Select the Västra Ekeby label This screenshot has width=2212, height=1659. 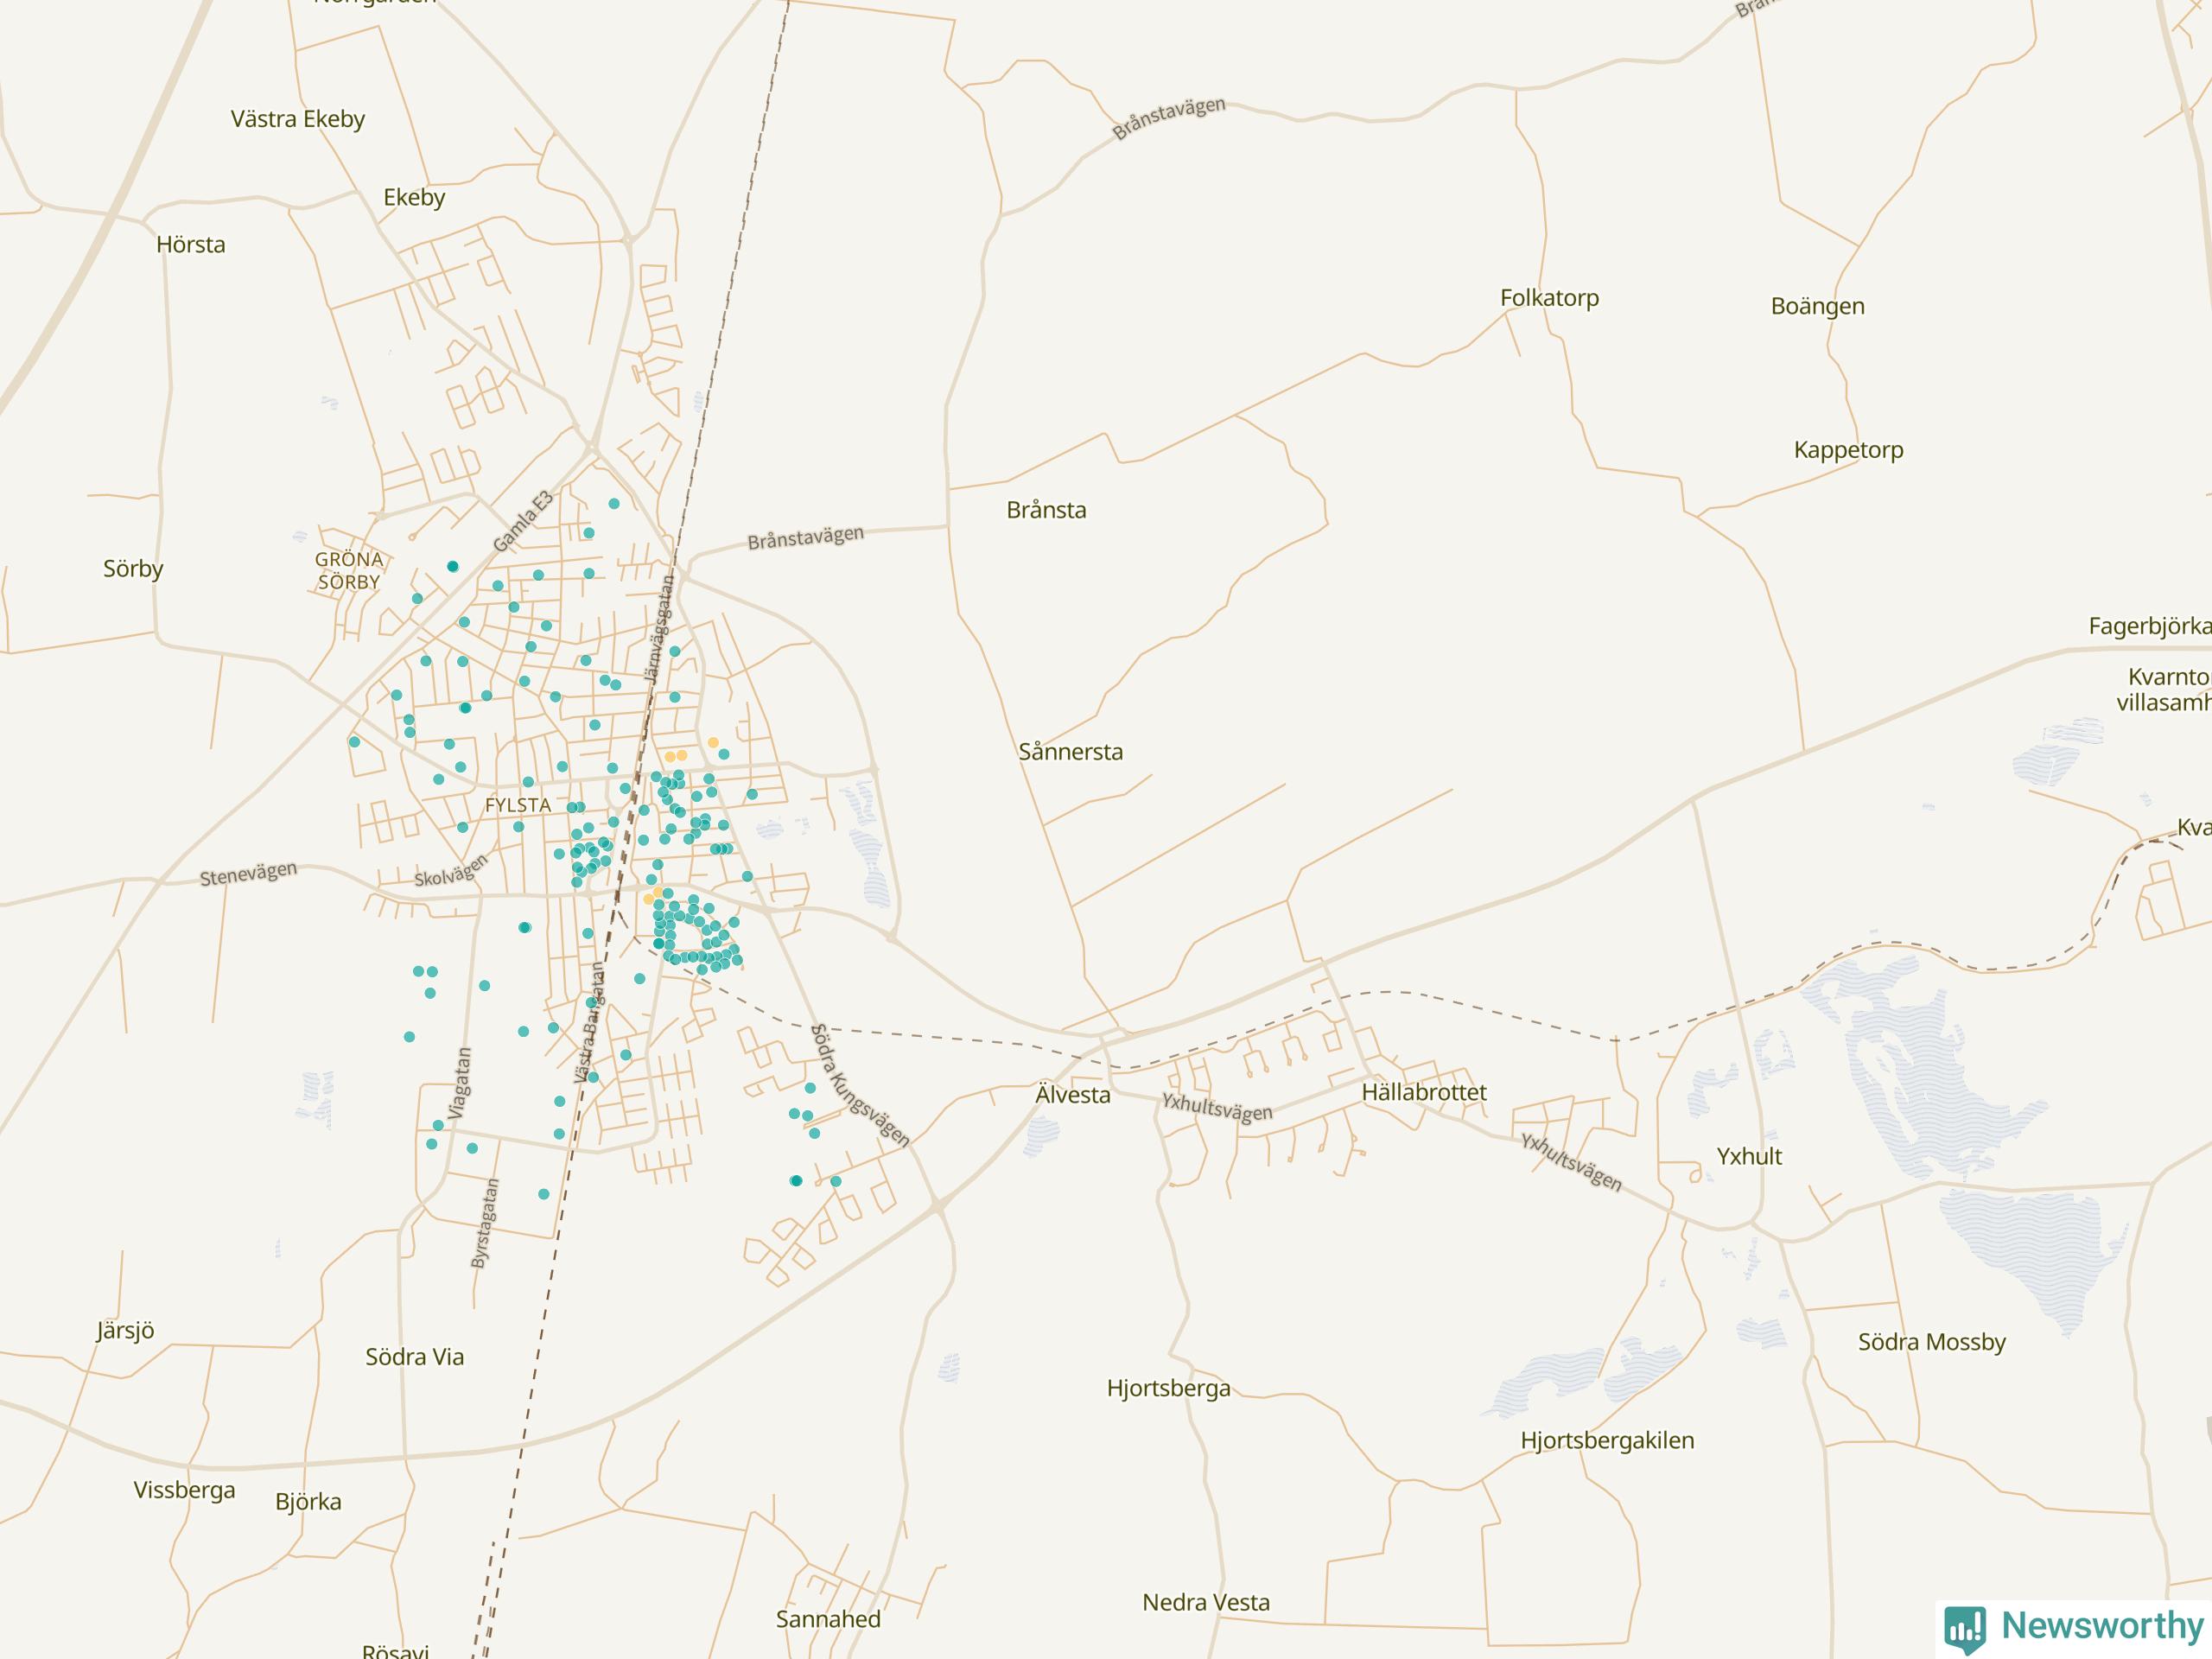point(298,119)
